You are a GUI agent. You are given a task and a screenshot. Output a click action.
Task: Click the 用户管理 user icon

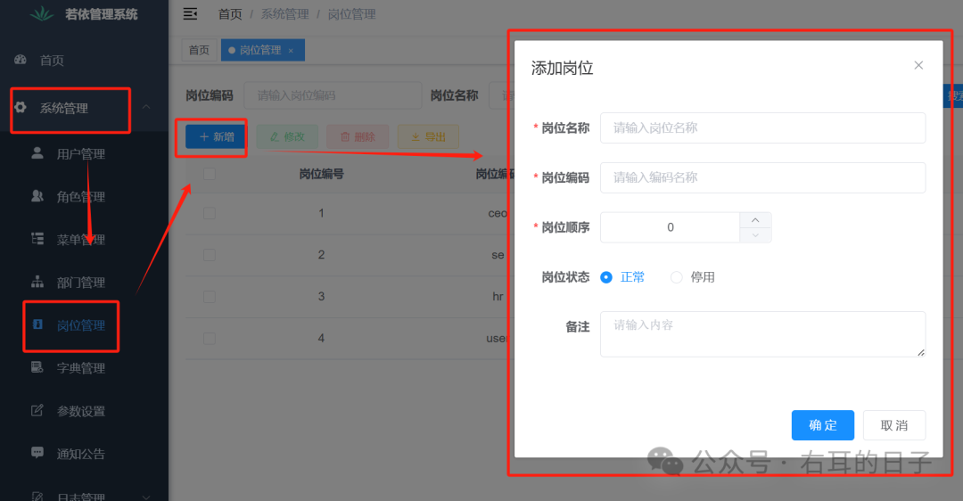(37, 153)
